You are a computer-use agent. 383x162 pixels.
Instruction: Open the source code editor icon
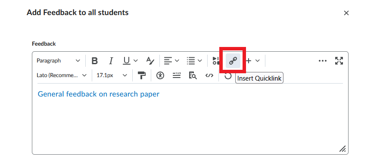coord(209,75)
